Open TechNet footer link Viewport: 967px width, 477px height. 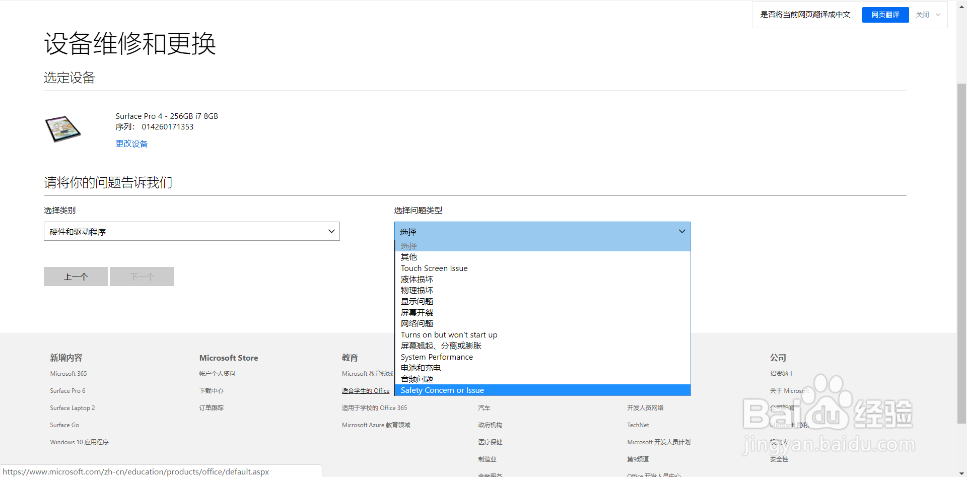pyautogui.click(x=638, y=425)
